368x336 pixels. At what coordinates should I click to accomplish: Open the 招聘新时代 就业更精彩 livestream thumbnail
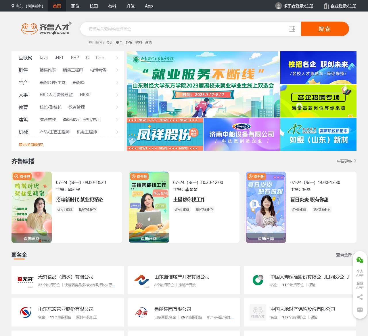coord(32,207)
